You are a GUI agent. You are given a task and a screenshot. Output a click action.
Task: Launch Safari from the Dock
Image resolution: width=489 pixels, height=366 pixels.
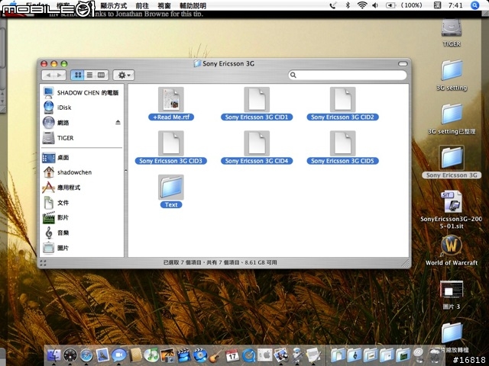pyautogui.click(x=86, y=355)
